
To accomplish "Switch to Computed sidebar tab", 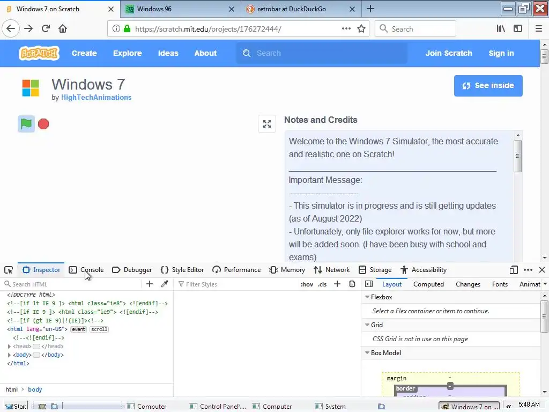I will pyautogui.click(x=428, y=284).
